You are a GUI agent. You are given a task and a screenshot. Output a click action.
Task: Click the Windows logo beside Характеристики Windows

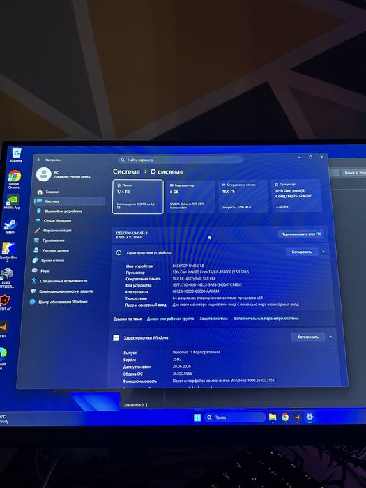(116, 338)
